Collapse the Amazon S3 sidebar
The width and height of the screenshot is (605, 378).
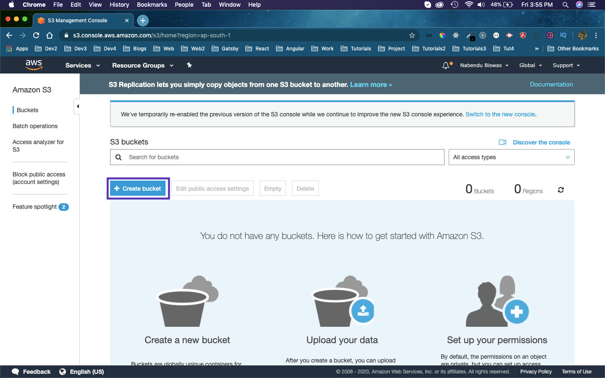pyautogui.click(x=77, y=106)
